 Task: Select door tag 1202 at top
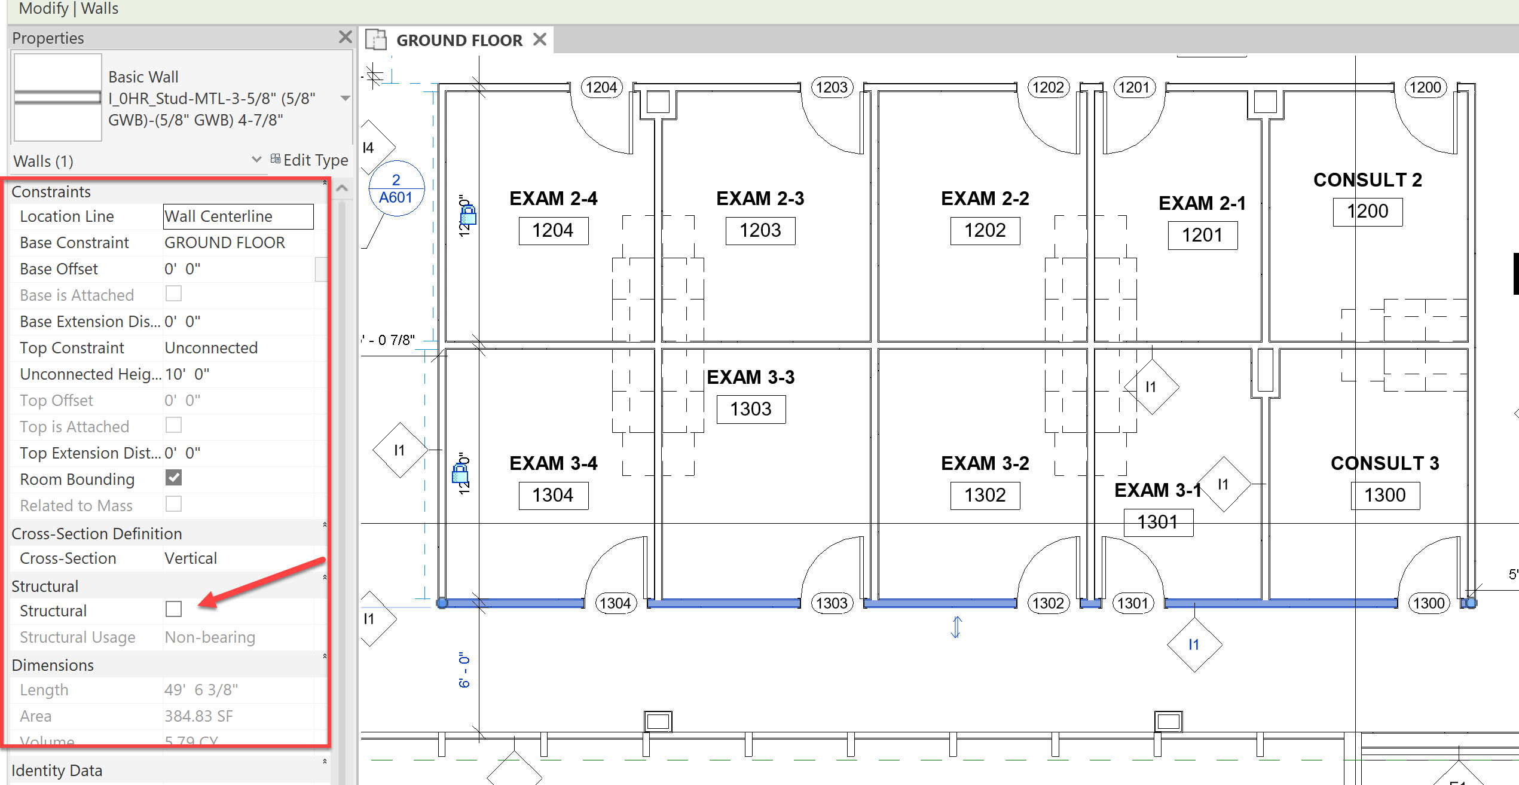(x=1048, y=87)
